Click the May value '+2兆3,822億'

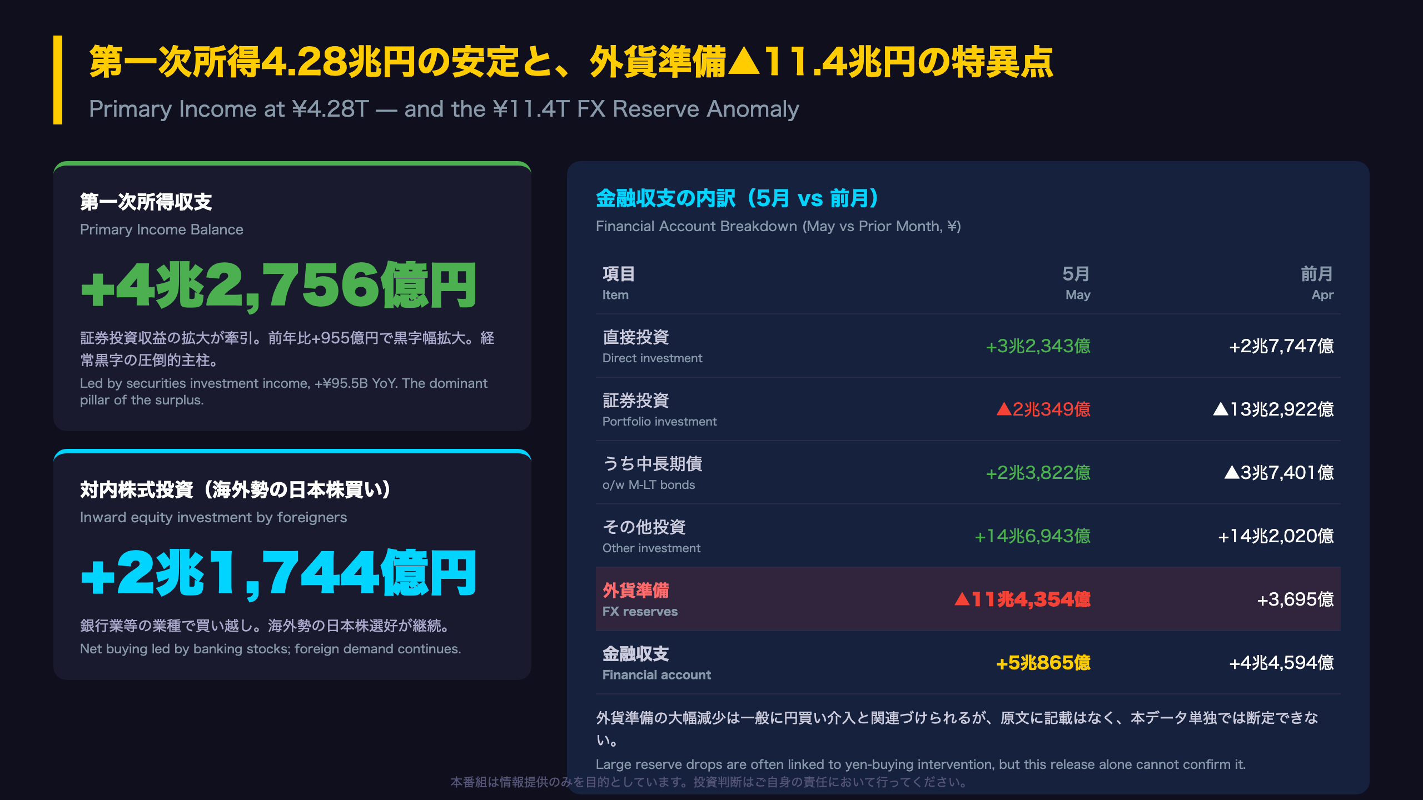tap(1038, 473)
